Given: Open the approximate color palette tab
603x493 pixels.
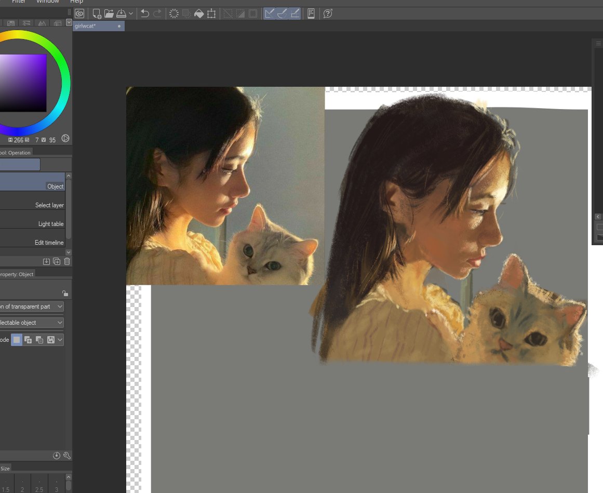Looking at the screenshot, I should (42, 23).
